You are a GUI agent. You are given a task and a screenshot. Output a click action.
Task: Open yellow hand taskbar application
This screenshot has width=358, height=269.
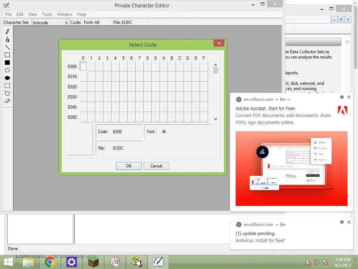tap(136, 262)
